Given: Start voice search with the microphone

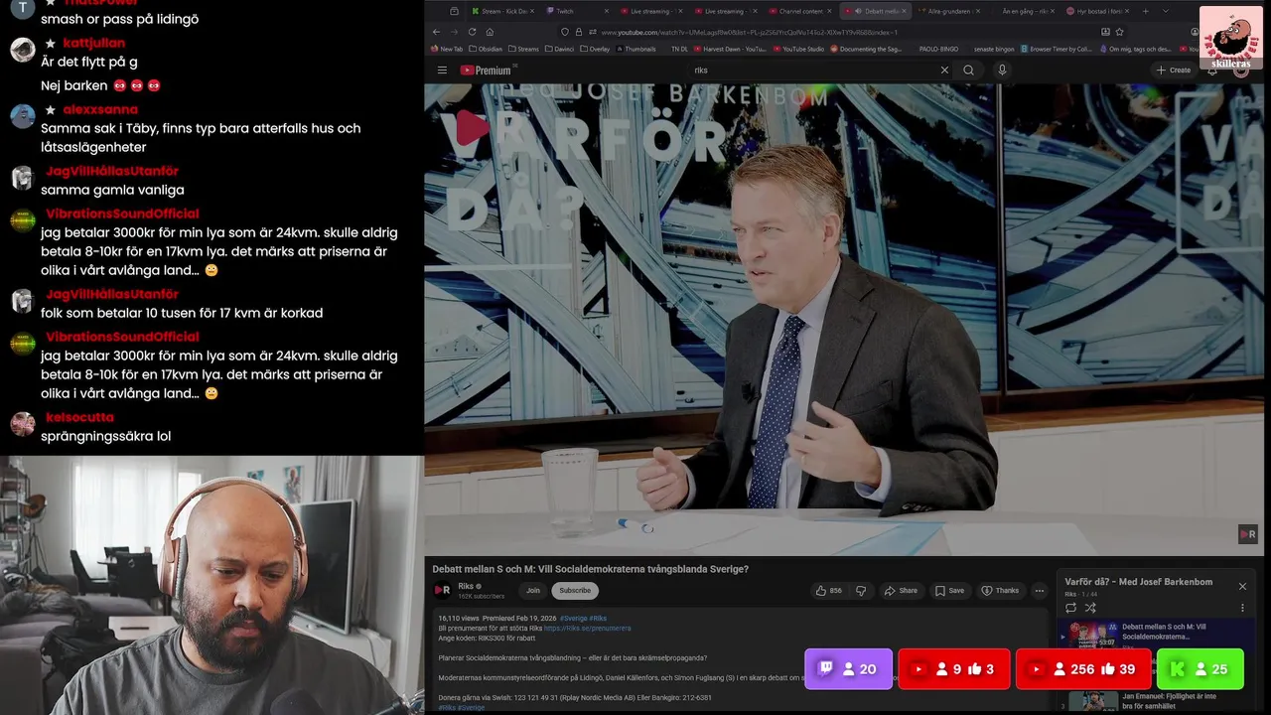Looking at the screenshot, I should 1002,71.
